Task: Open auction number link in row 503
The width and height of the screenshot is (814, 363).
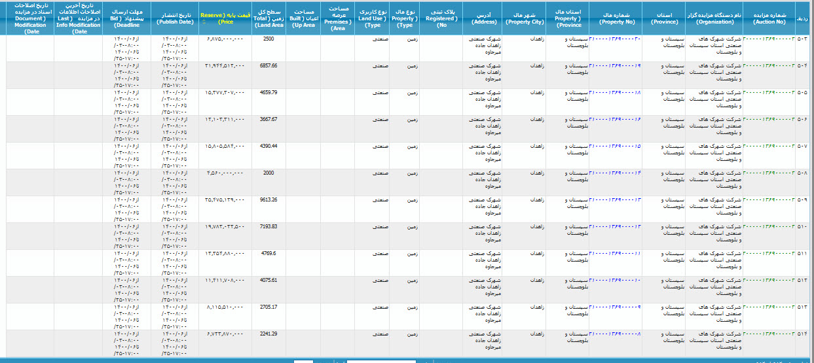Action: (x=768, y=39)
